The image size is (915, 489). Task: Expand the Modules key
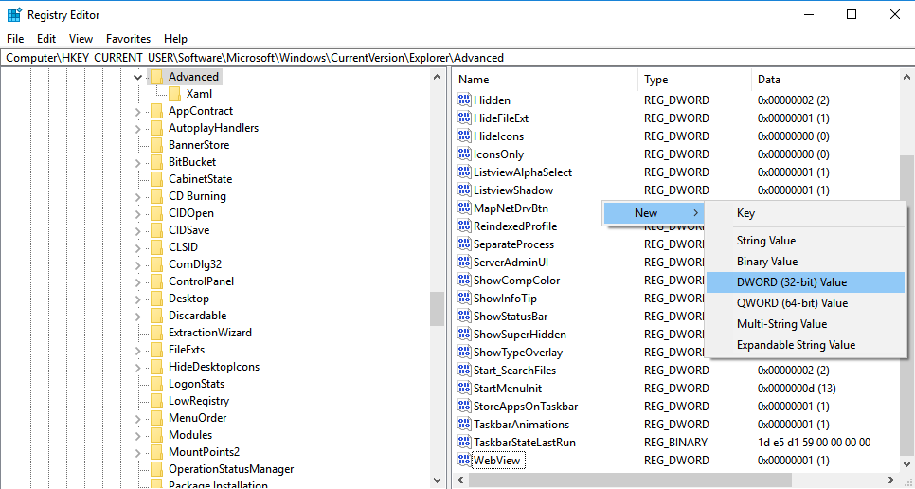(x=137, y=435)
